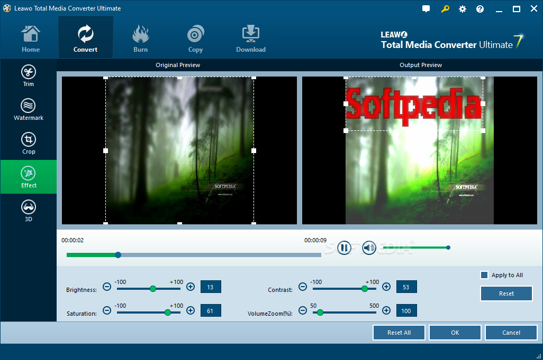Click the total duration 00:00:09 label
Screen dimensions: 543x360
coord(315,240)
